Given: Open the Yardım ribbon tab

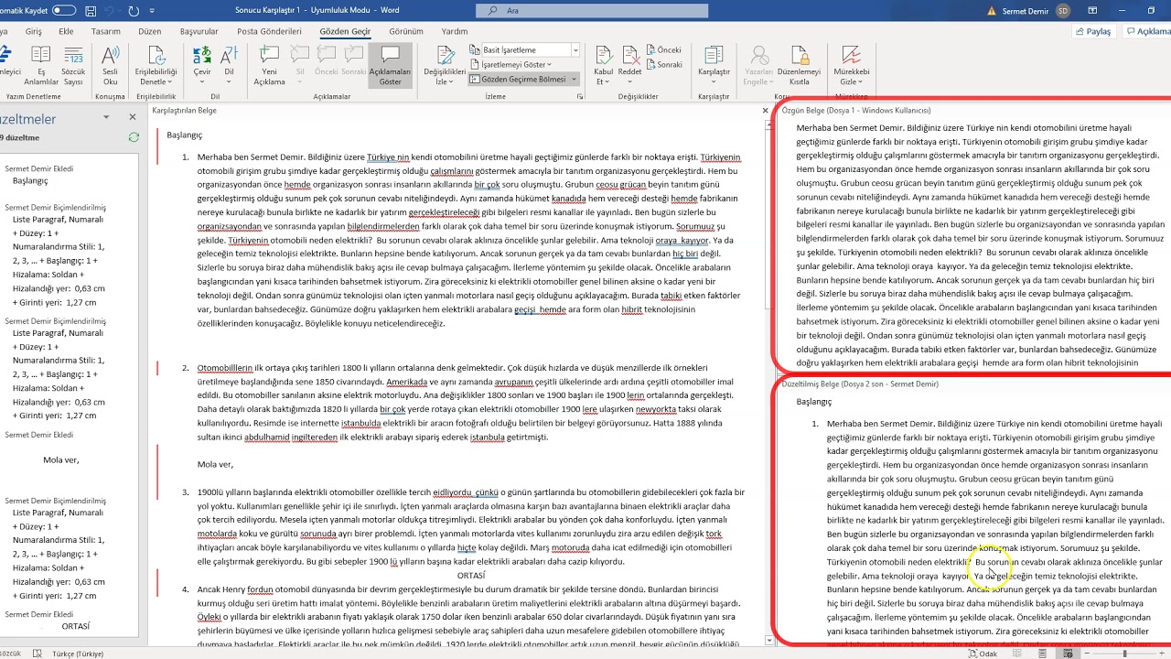Looking at the screenshot, I should (454, 31).
